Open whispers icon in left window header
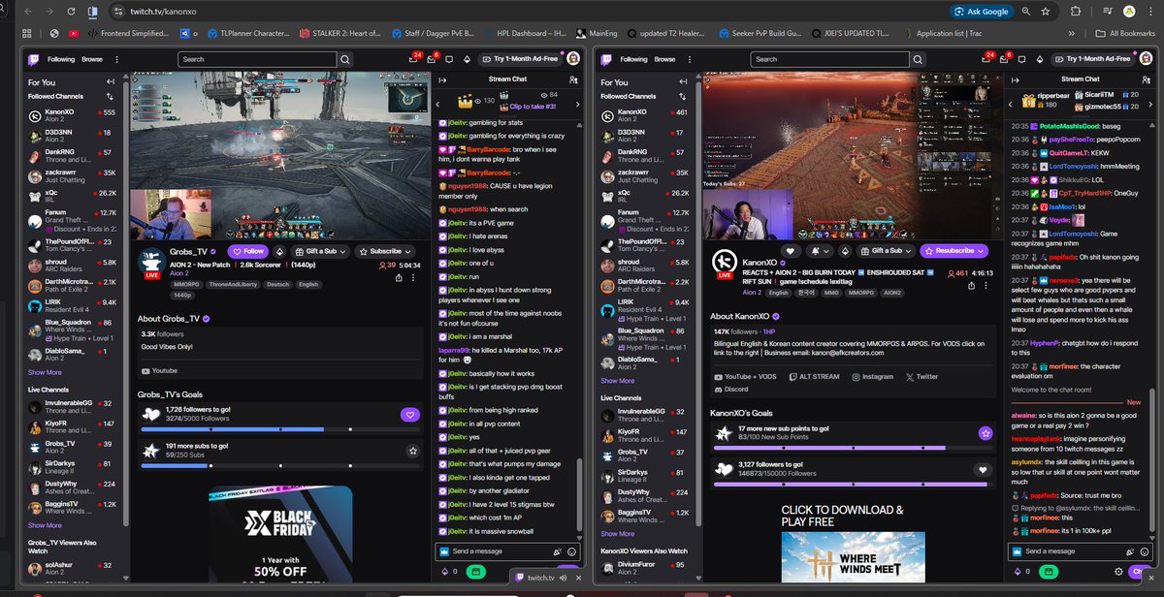The width and height of the screenshot is (1164, 597). (x=451, y=59)
